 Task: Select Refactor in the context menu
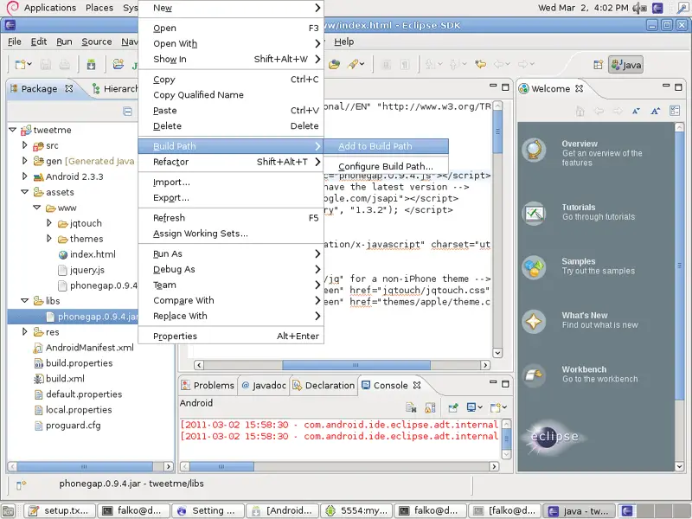(x=231, y=162)
